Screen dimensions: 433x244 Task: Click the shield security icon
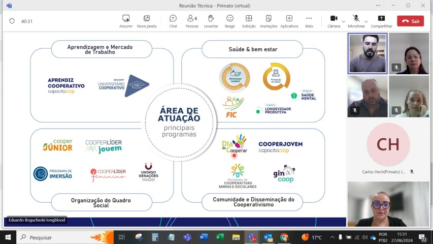coord(12,21)
